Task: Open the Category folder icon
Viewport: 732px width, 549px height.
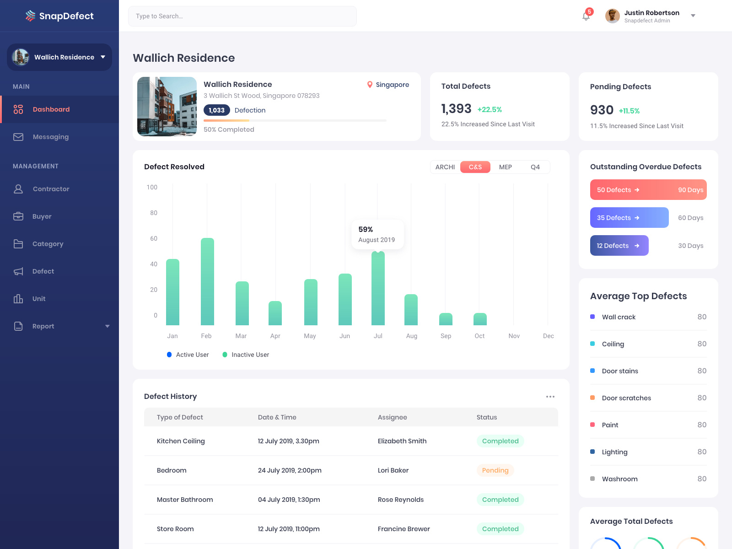Action: point(18,244)
